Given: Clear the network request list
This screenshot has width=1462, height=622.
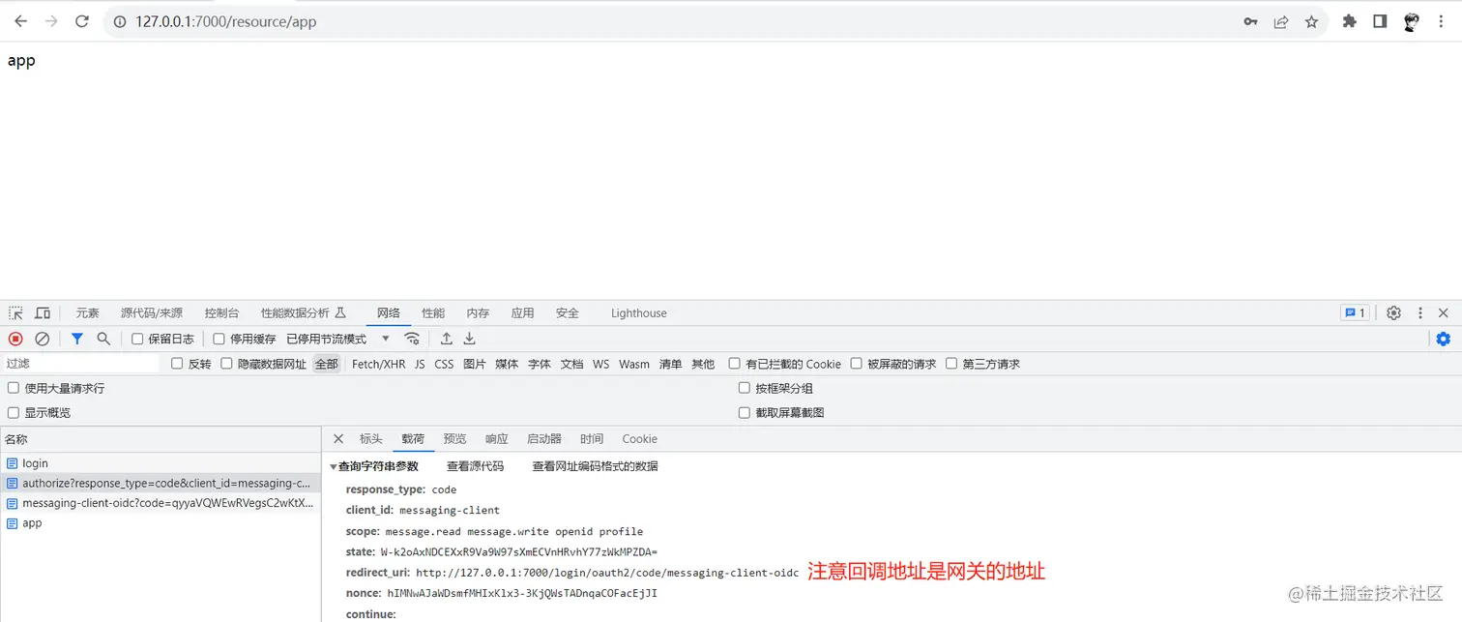Looking at the screenshot, I should click(42, 339).
